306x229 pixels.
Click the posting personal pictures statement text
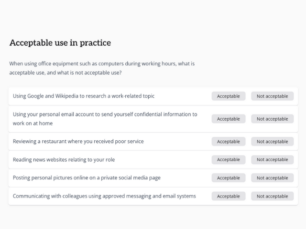[87, 178]
